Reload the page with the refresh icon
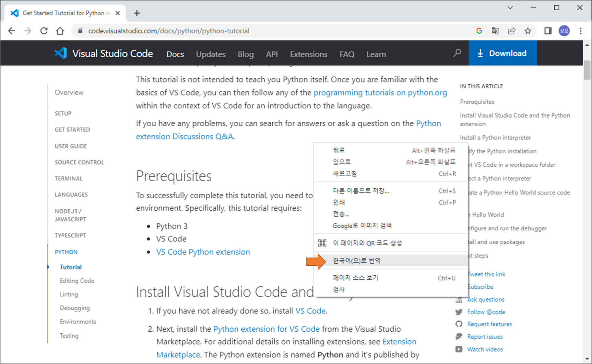Screen dimensions: 592x364 pos(44,31)
